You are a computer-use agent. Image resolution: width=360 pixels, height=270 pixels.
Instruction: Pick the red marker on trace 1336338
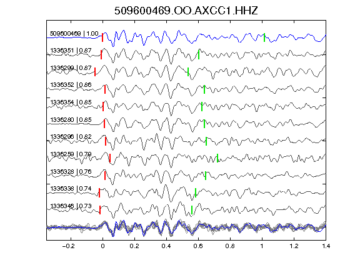(x=99, y=192)
